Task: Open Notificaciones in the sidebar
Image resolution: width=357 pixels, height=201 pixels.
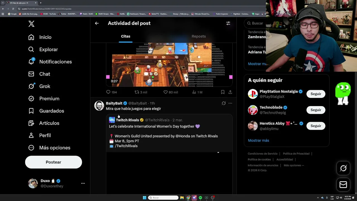Action: click(x=50, y=62)
